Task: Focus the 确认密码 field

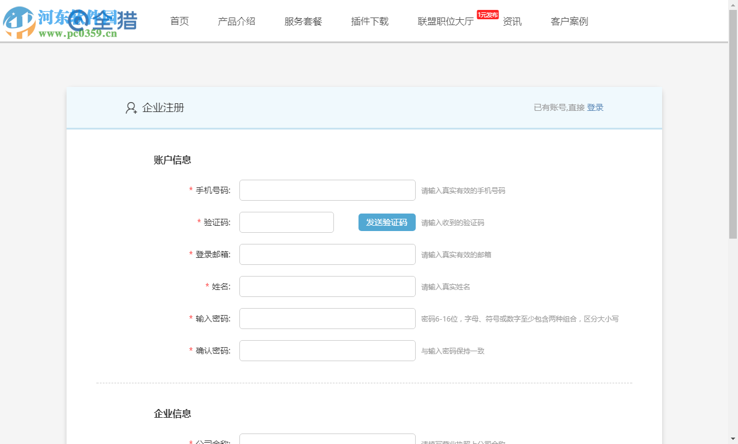Action: point(328,351)
